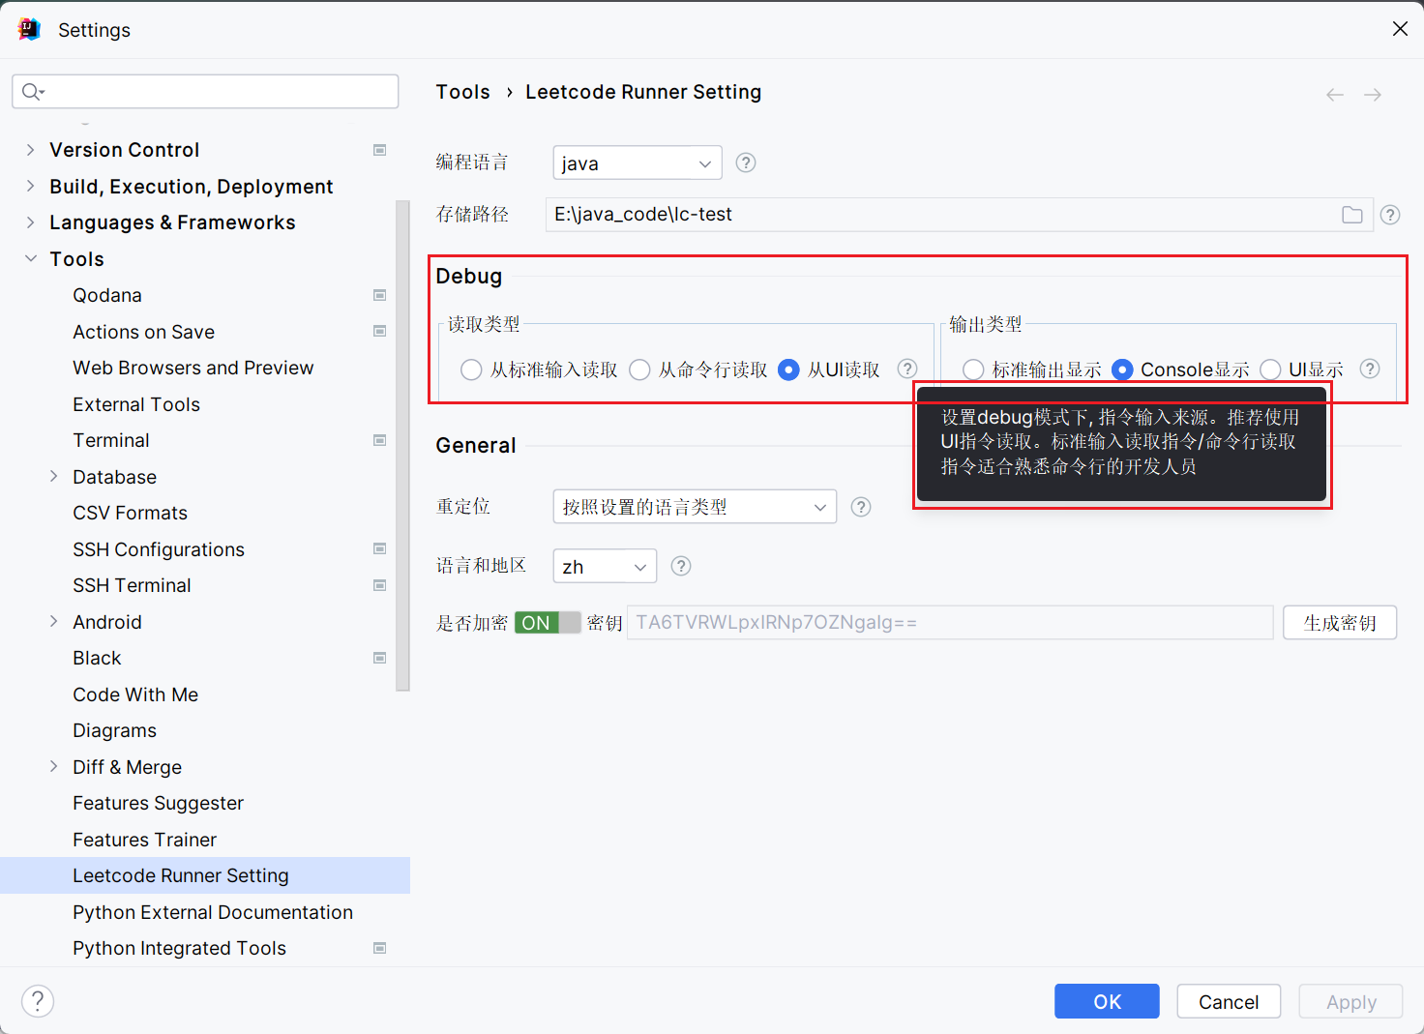1424x1034 pixels.
Task: Expand the Diff & Merge tree node
Action: tap(53, 766)
